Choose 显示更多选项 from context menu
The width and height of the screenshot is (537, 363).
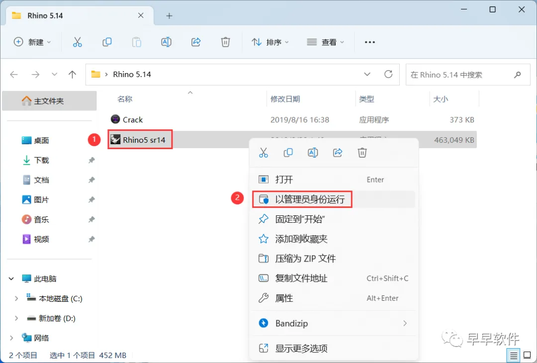334,349
